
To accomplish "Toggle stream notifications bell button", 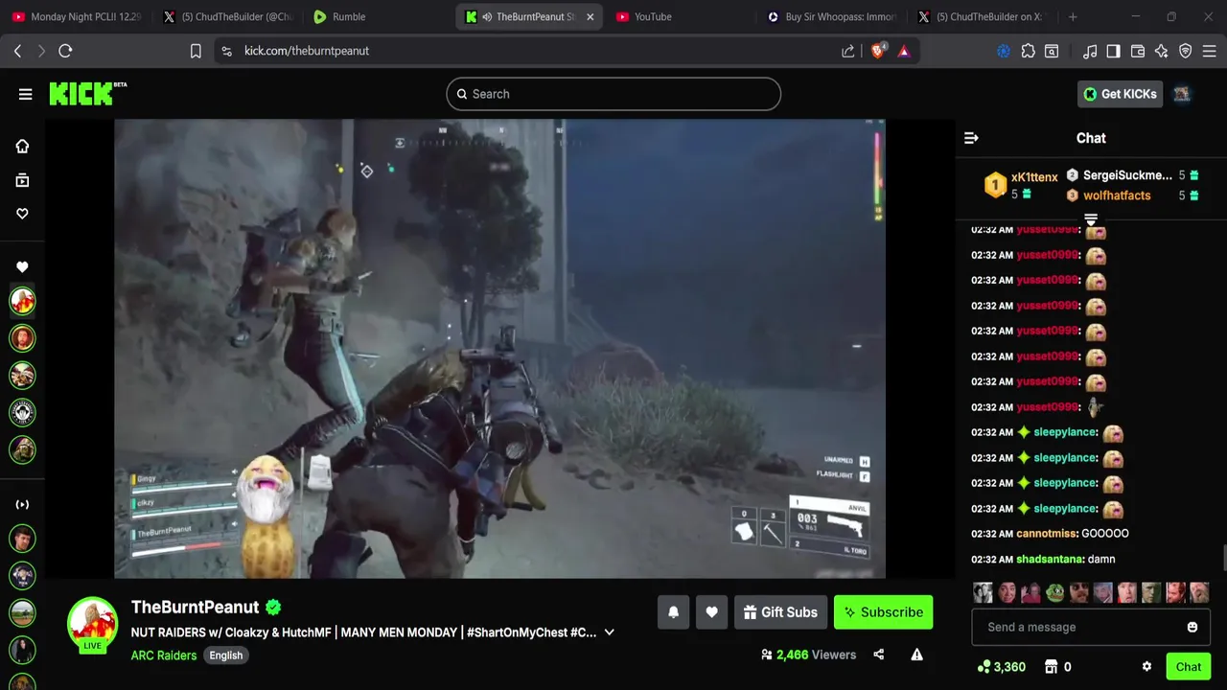I will pyautogui.click(x=673, y=612).
